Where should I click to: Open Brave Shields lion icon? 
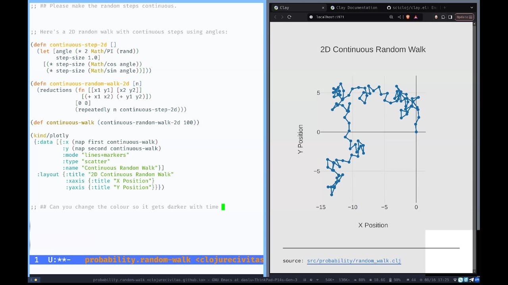[x=408, y=17]
